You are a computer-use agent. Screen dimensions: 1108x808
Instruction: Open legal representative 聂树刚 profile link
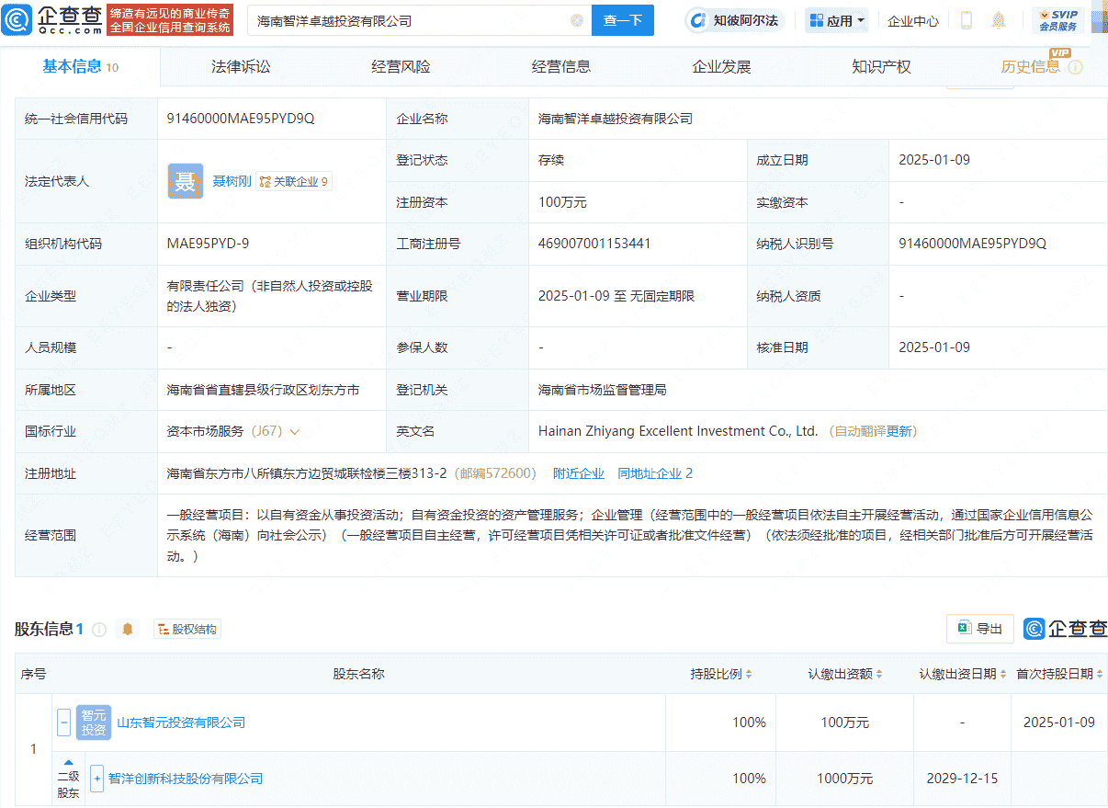pyautogui.click(x=232, y=180)
